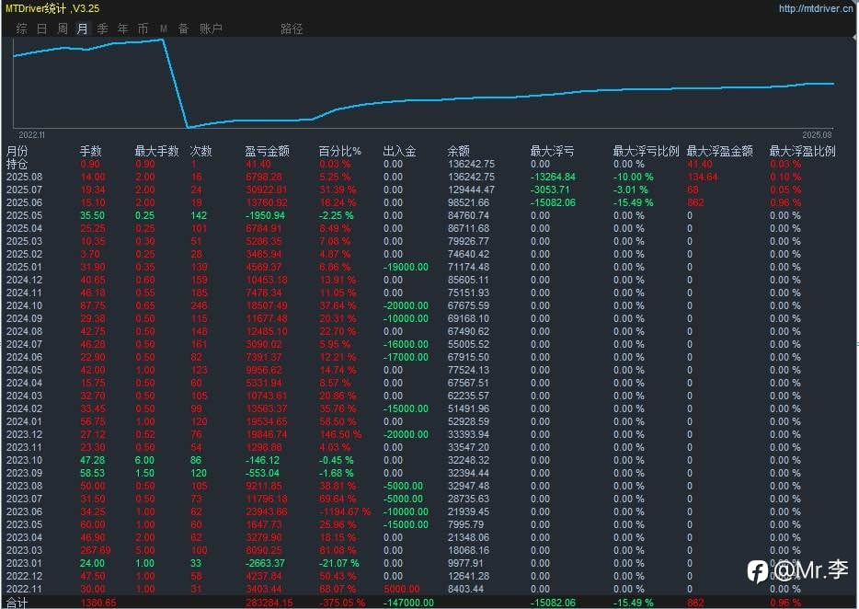Click the lots value 47.28 in 2023.10 row

92,460
